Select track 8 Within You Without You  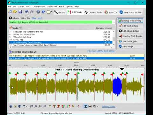click(x=61, y=34)
